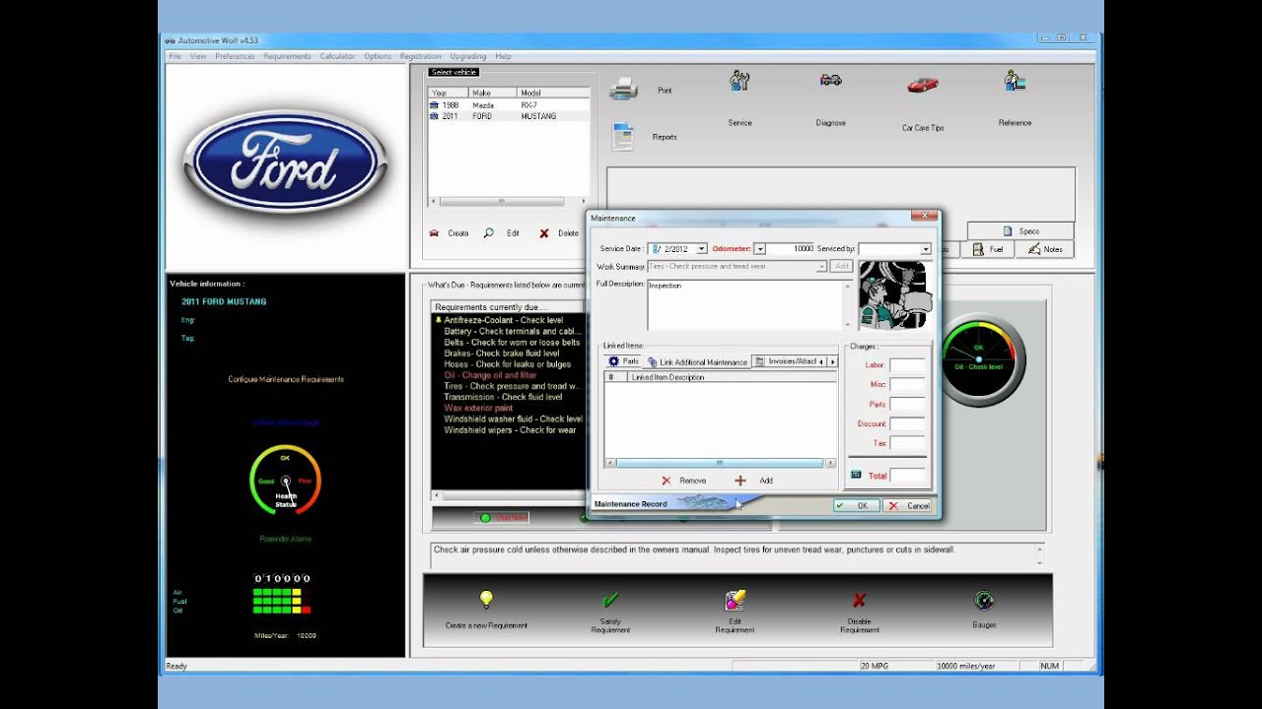Click the Tax charge field
The width and height of the screenshot is (1262, 709).
click(907, 443)
